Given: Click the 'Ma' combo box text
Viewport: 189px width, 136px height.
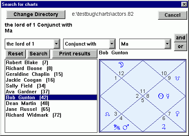Looking at the screenshot, I should [125, 44].
